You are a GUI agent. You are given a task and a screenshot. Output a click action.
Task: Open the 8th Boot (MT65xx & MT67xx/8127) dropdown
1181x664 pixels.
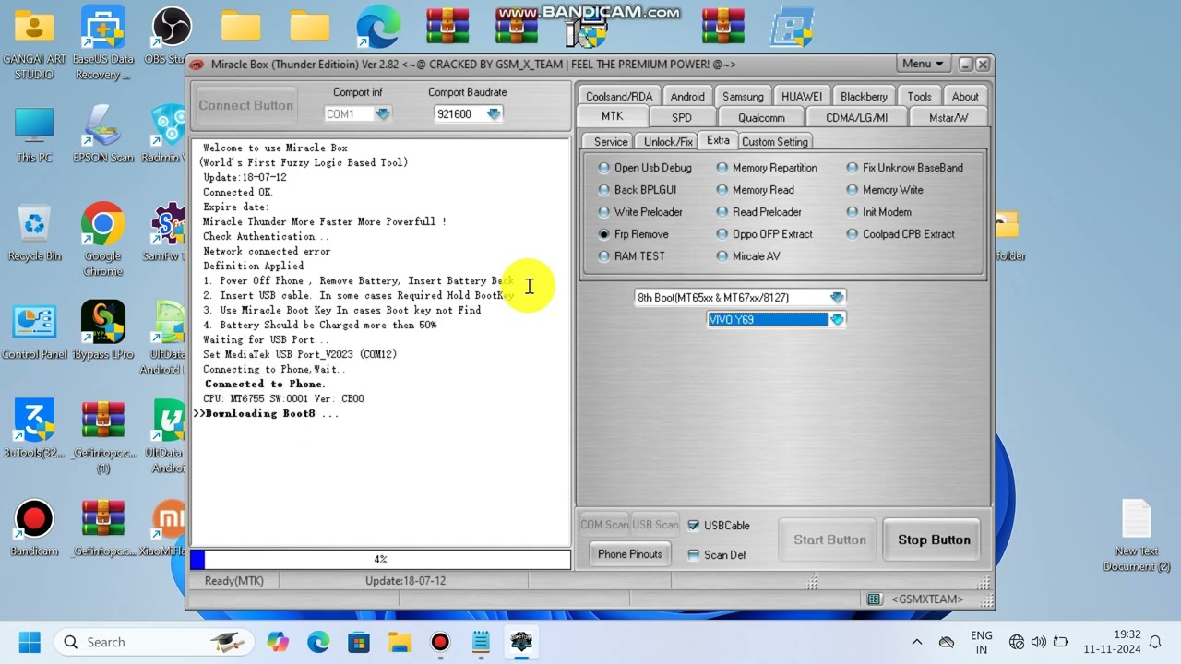(x=837, y=298)
